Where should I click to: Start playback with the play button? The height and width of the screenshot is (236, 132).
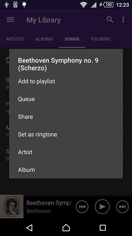pyautogui.click(x=102, y=206)
